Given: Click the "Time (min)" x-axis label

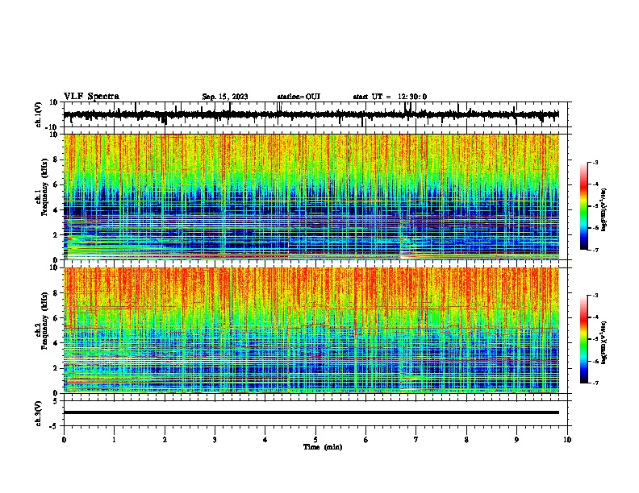Looking at the screenshot, I should [x=323, y=447].
